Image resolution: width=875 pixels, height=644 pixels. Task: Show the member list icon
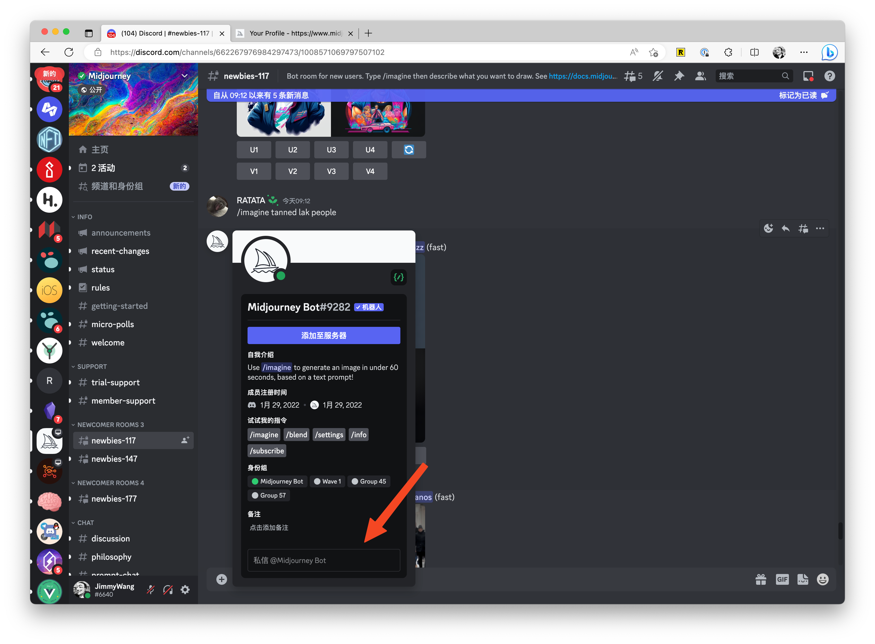click(x=700, y=76)
